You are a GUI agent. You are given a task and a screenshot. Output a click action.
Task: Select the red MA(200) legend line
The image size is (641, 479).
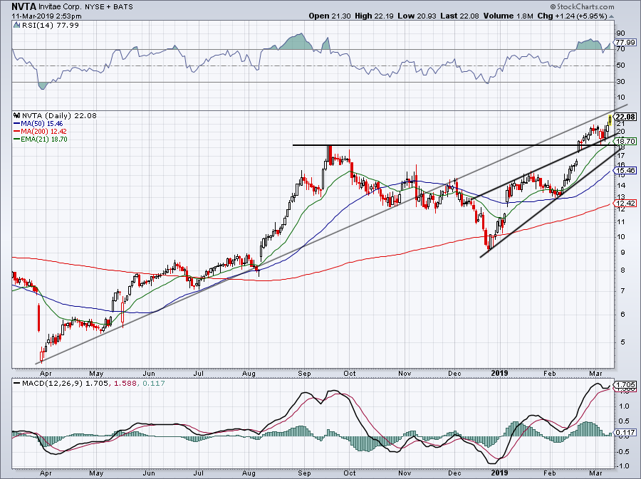17,132
